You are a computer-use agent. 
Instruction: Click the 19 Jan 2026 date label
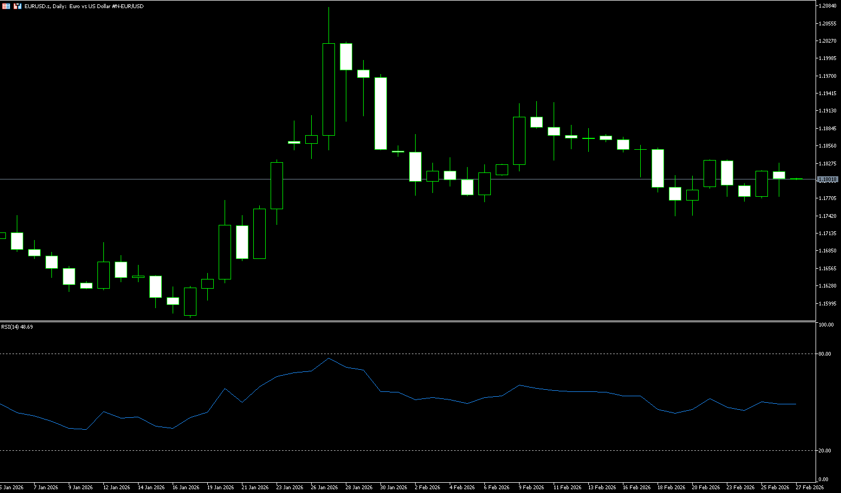tap(220, 487)
